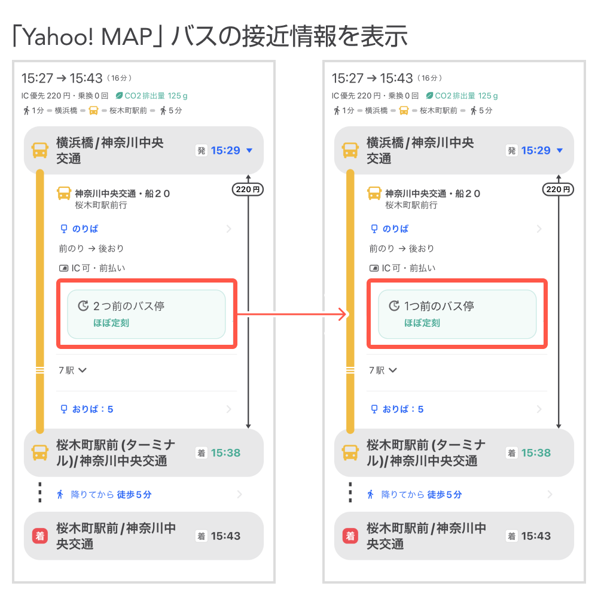Open のりば boarding info in left panel
Image resolution: width=598 pixels, height=595 pixels.
point(147,229)
